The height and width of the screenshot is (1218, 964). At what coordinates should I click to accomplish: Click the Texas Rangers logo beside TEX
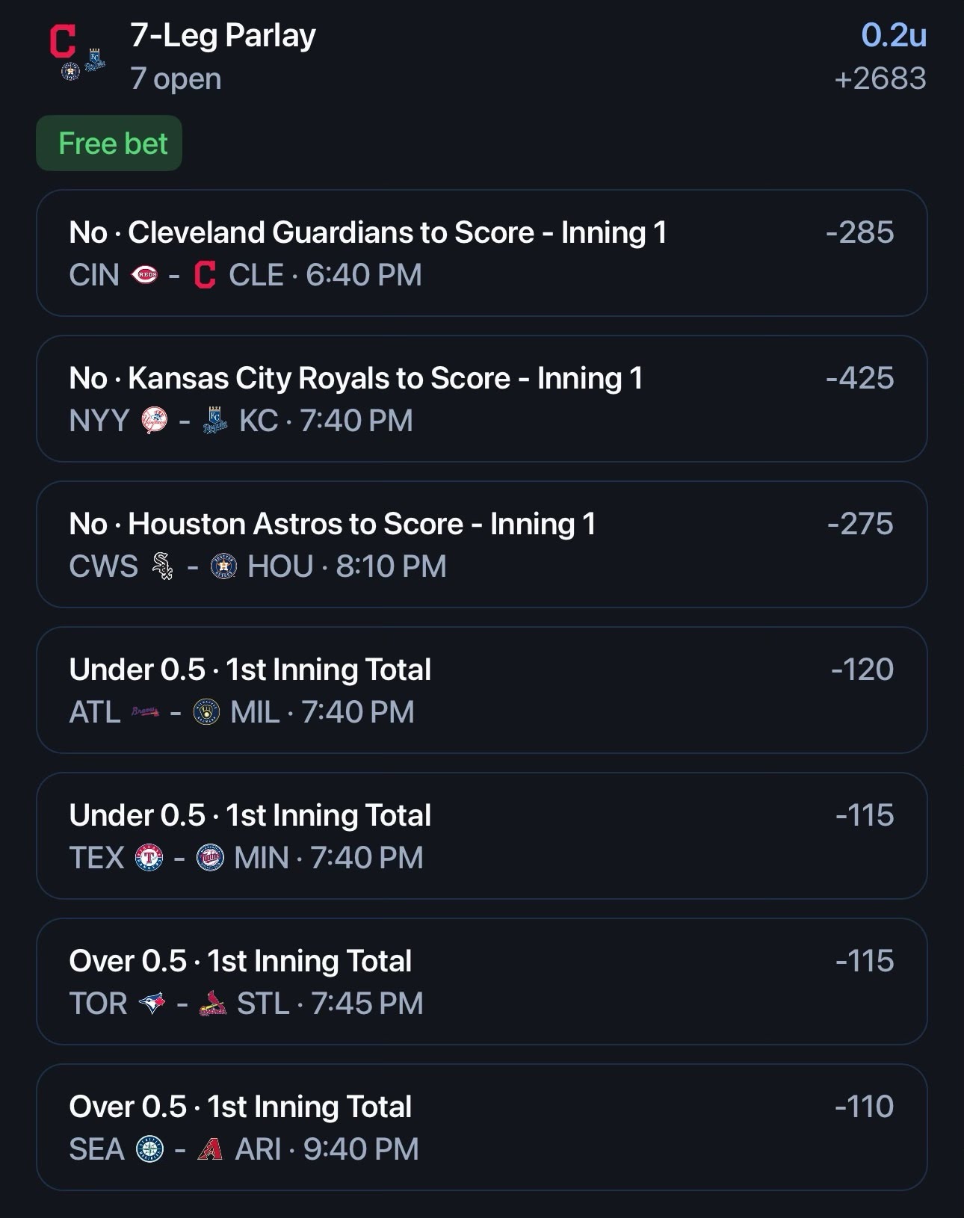[x=149, y=858]
